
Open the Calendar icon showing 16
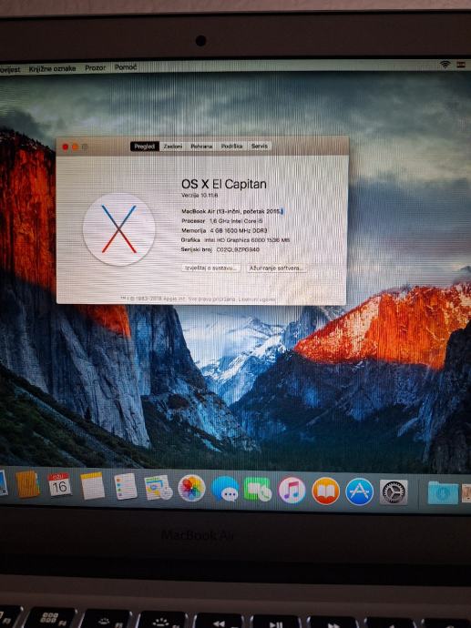point(60,485)
